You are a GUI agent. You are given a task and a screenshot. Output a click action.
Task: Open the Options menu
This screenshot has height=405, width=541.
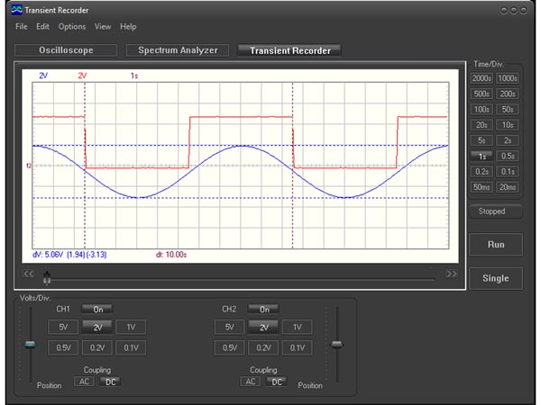[72, 26]
